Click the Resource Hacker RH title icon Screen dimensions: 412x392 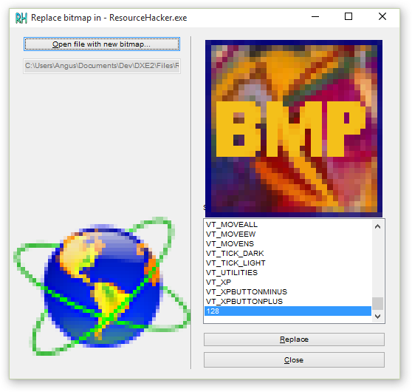click(x=21, y=18)
